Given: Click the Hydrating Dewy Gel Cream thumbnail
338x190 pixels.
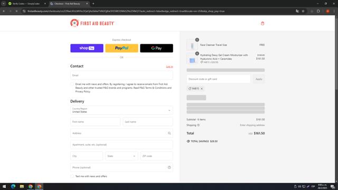Looking at the screenshot, I should (x=192, y=59).
